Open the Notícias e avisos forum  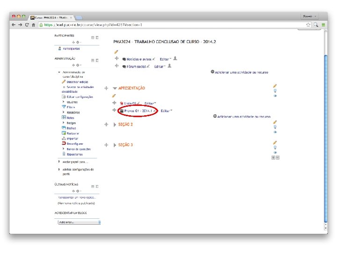(x=139, y=59)
